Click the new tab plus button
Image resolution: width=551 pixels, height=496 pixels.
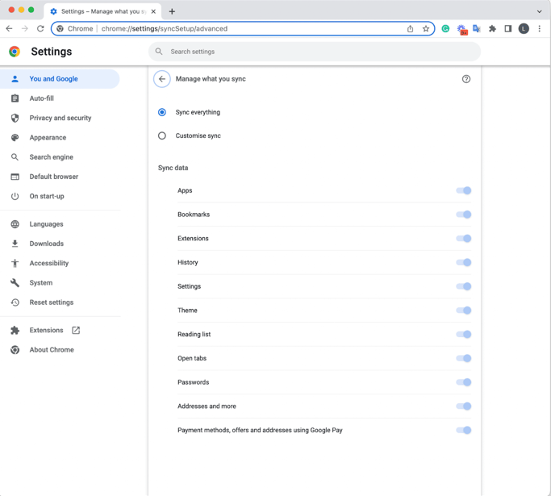click(x=172, y=11)
